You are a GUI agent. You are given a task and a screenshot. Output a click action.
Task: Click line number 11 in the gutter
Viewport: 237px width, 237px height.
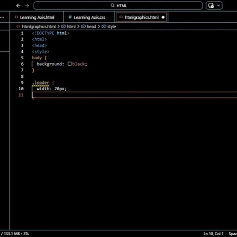pos(21,95)
